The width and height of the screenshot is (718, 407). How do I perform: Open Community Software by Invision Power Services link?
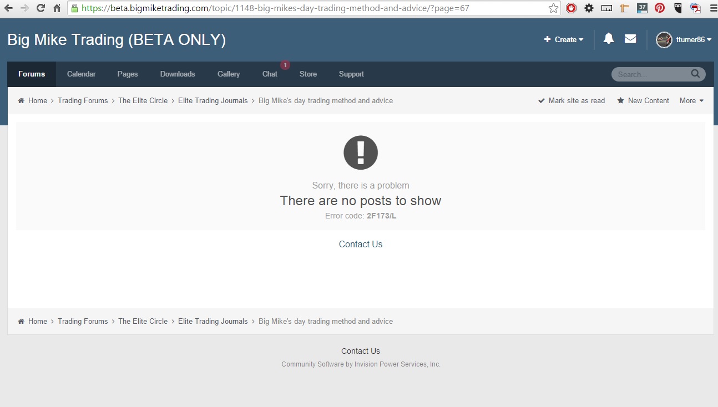[361, 364]
